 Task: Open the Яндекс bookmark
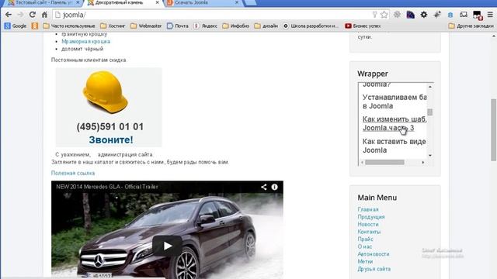coord(205,26)
